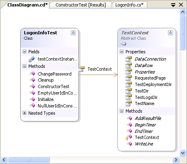Click the italic Properties member icon
Viewport: 187px width, 164px height.
(129, 72)
